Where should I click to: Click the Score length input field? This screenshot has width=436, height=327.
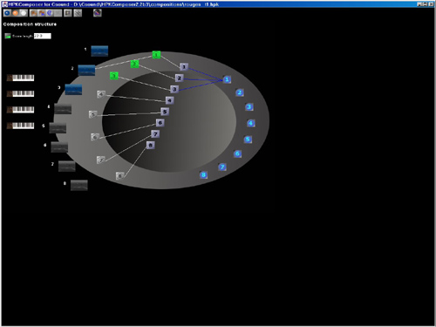pos(43,36)
